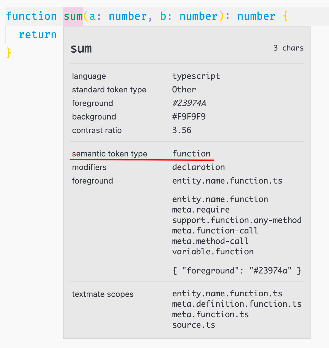Click the '3 chars' label

tap(288, 48)
